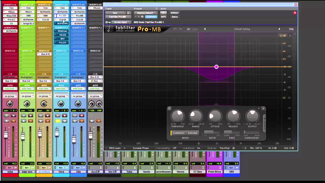Click Pro-MB insert on 1era track

[x=62, y=16]
